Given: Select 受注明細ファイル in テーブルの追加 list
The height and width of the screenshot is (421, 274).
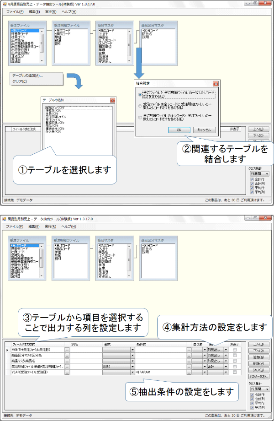Looking at the screenshot, I should [56, 117].
